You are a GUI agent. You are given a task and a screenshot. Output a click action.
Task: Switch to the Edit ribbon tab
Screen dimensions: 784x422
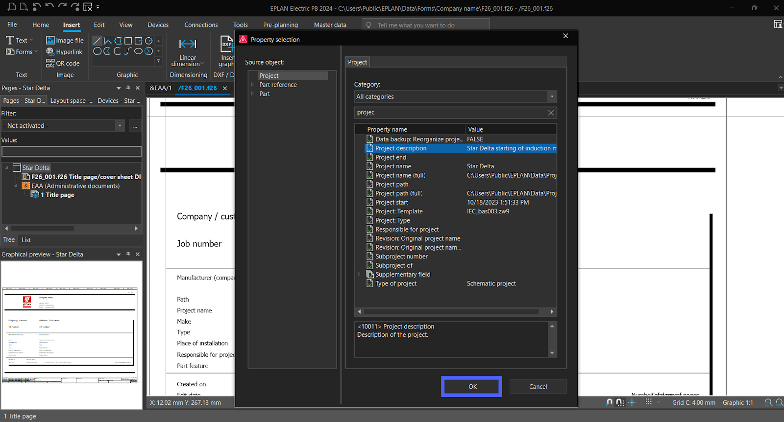pyautogui.click(x=99, y=25)
